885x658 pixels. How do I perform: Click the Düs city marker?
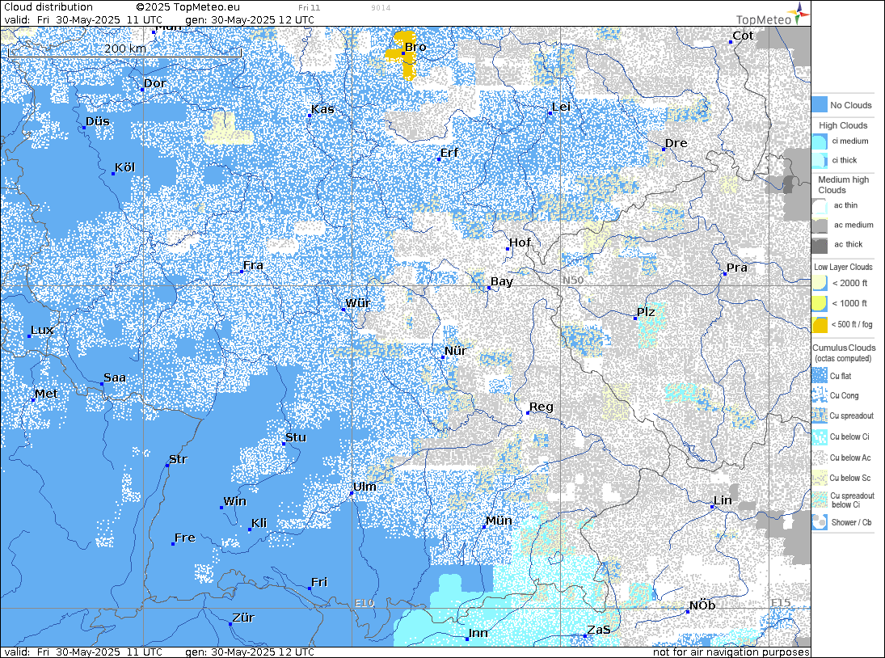pyautogui.click(x=84, y=128)
